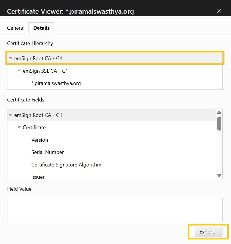Screen dimensions: 231x244
Task: Collapse emSign Root CA - G1 in Certificate Fields
Action: coord(11,115)
